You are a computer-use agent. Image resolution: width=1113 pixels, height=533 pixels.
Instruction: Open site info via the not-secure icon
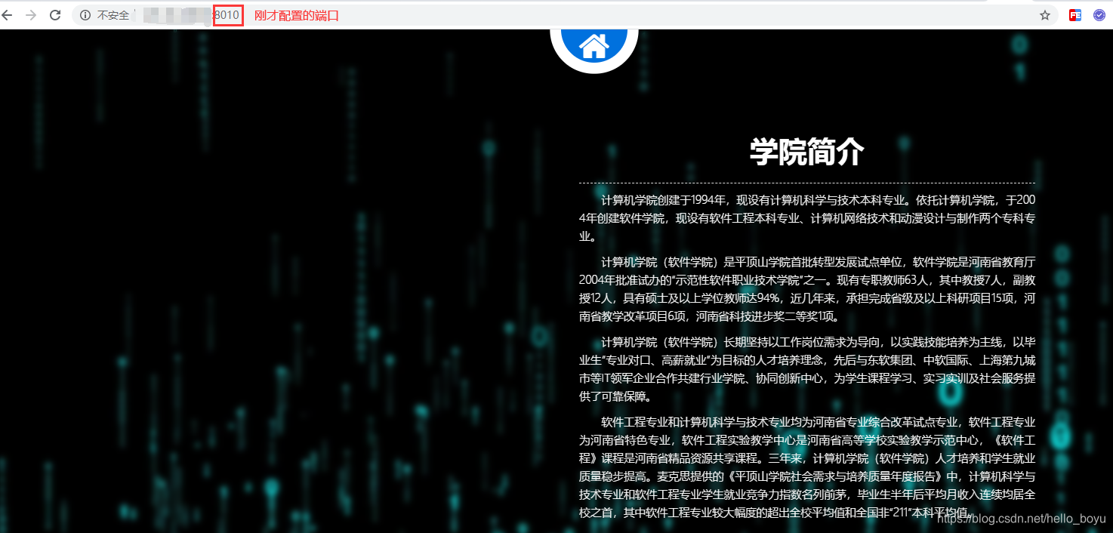click(x=85, y=15)
